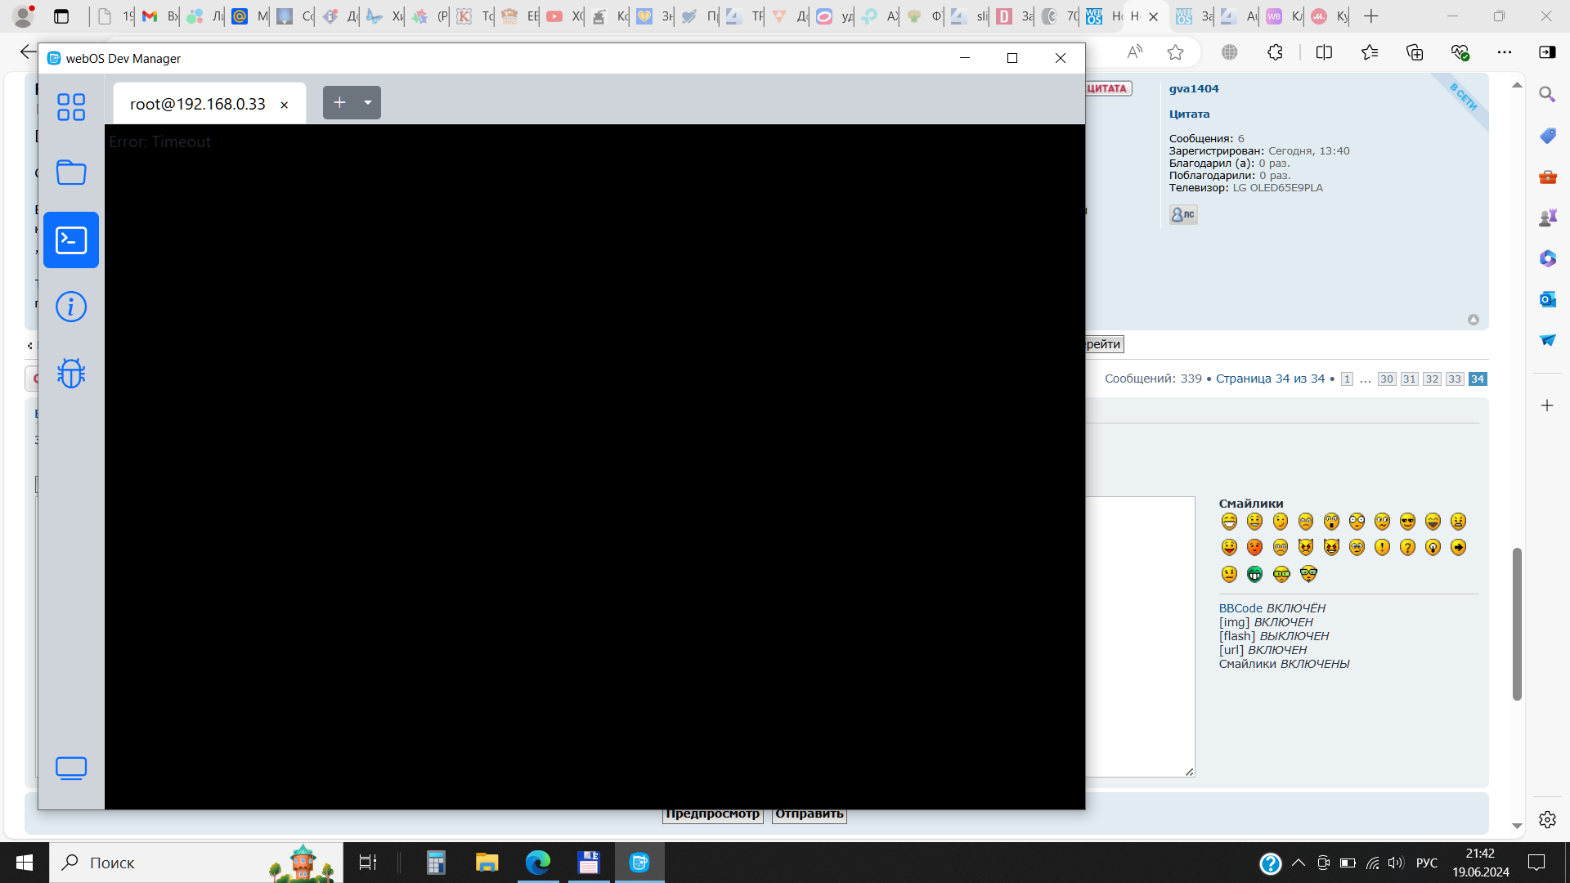The image size is (1570, 883).
Task: Open the Apps grid sidebar icon
Action: click(x=71, y=106)
